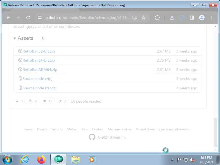Launch Firefox from taskbar
This screenshot has width=220, height=165.
[42, 160]
